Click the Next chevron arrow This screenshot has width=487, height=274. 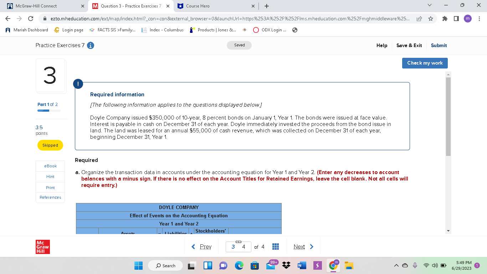[x=311, y=247]
